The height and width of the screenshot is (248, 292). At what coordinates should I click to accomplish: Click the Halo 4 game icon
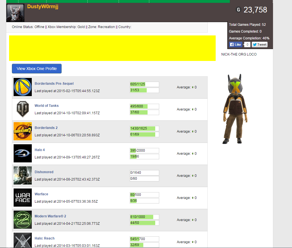click(23, 153)
